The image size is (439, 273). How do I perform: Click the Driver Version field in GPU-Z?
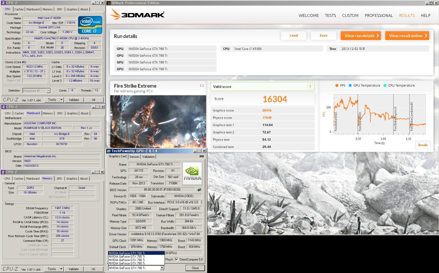pyautogui.click(x=165, y=234)
